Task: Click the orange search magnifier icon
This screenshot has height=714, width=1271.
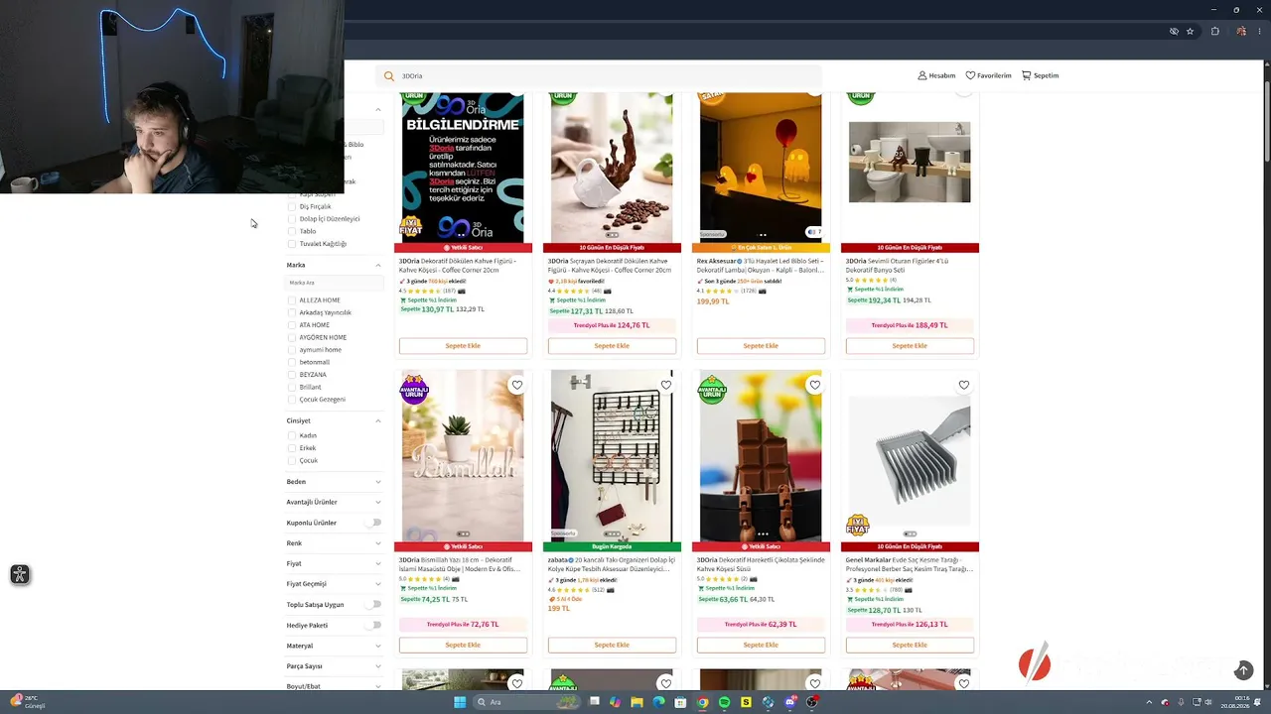Action: coord(389,75)
